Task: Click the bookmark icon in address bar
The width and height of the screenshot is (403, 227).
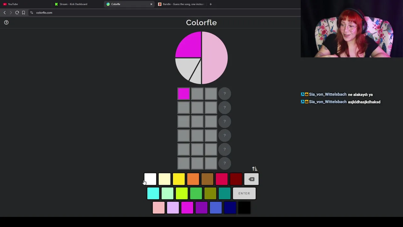Action: (x=23, y=13)
